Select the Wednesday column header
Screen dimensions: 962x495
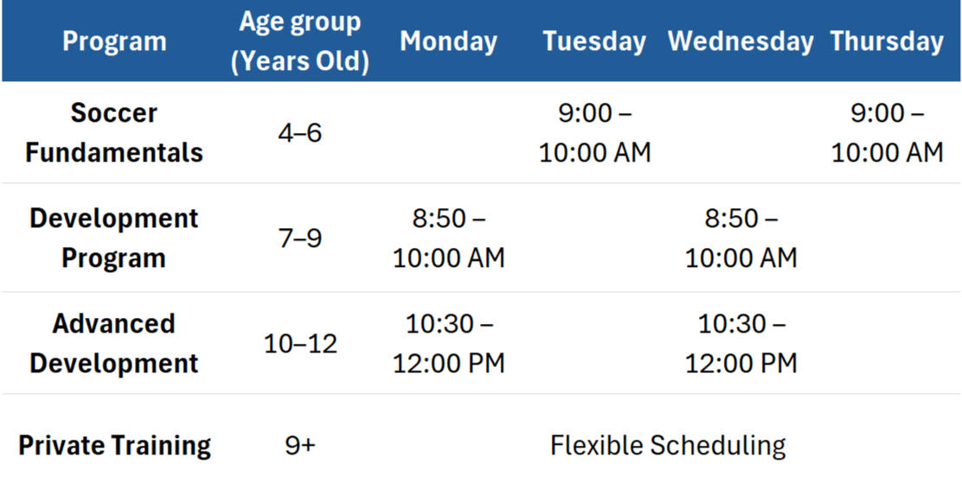741,41
